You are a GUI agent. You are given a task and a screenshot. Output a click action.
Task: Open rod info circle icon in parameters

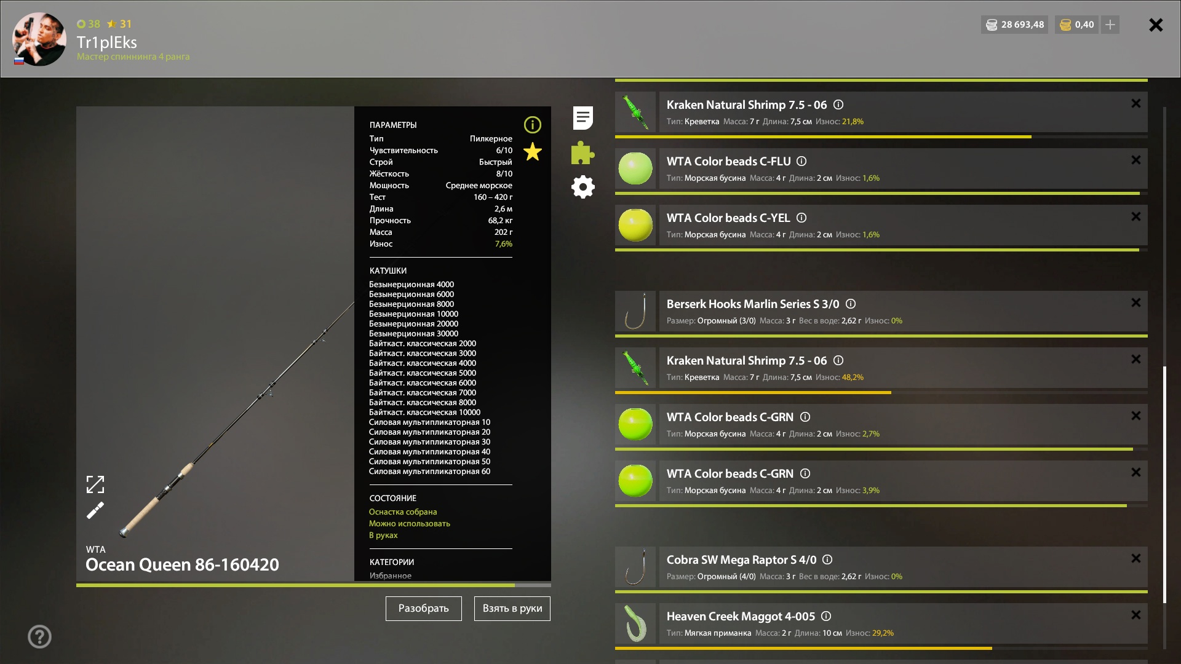coord(532,125)
